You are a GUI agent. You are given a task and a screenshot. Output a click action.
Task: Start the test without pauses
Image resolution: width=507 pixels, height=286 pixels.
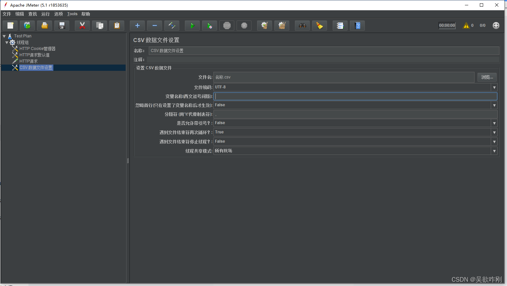coord(209,25)
